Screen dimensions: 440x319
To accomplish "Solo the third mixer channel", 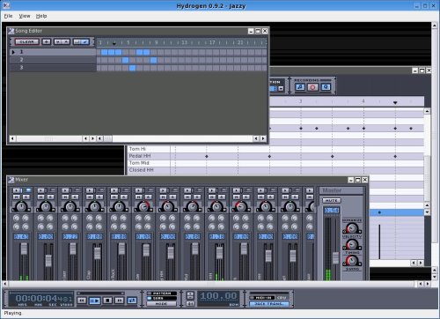I will pos(75,197).
